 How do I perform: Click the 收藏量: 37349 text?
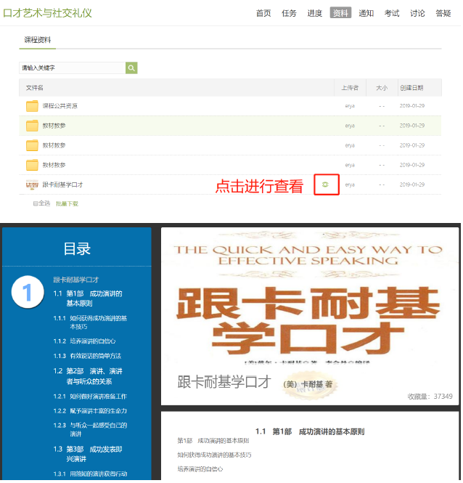tap(430, 397)
